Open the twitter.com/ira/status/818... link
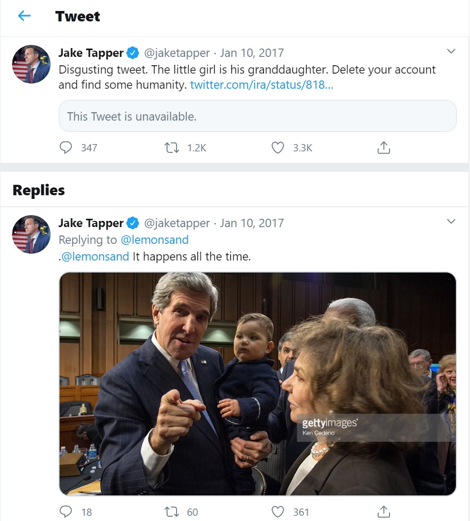Viewport: 470px width, 521px height. tap(262, 85)
